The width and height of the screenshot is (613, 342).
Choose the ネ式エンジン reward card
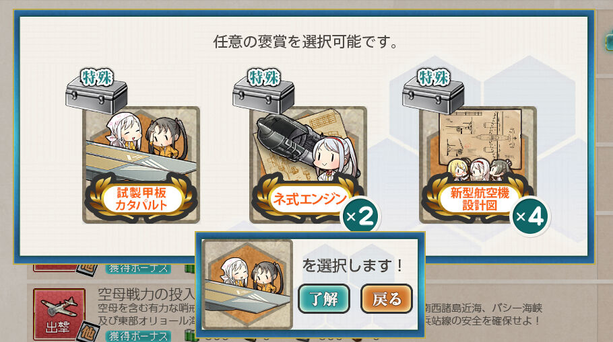[x=308, y=165]
